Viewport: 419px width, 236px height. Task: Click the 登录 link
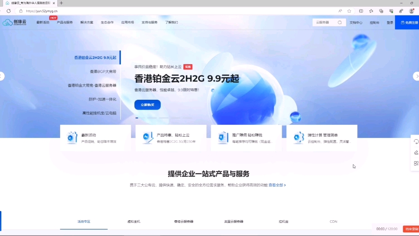[390, 23]
